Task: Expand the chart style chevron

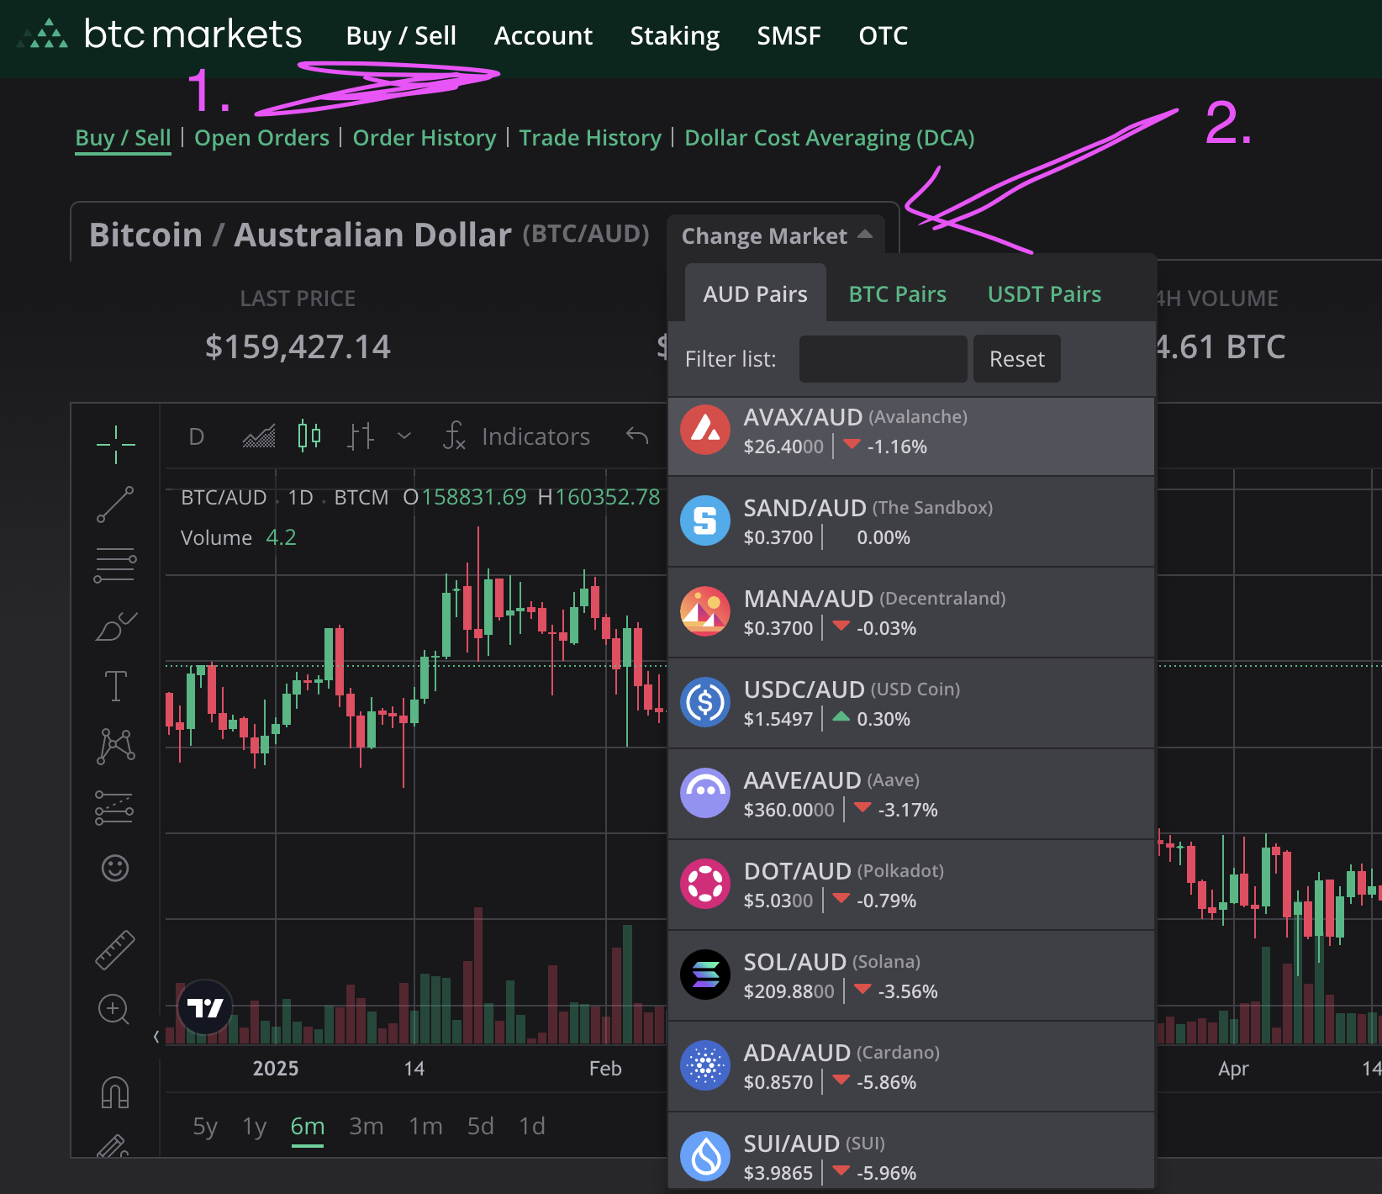Action: point(404,436)
